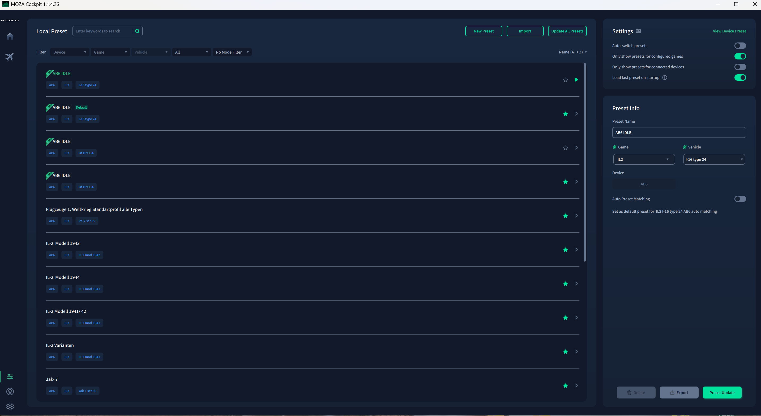
Task: Load the IL-2 Modell 1944 preset
Action: pyautogui.click(x=576, y=284)
